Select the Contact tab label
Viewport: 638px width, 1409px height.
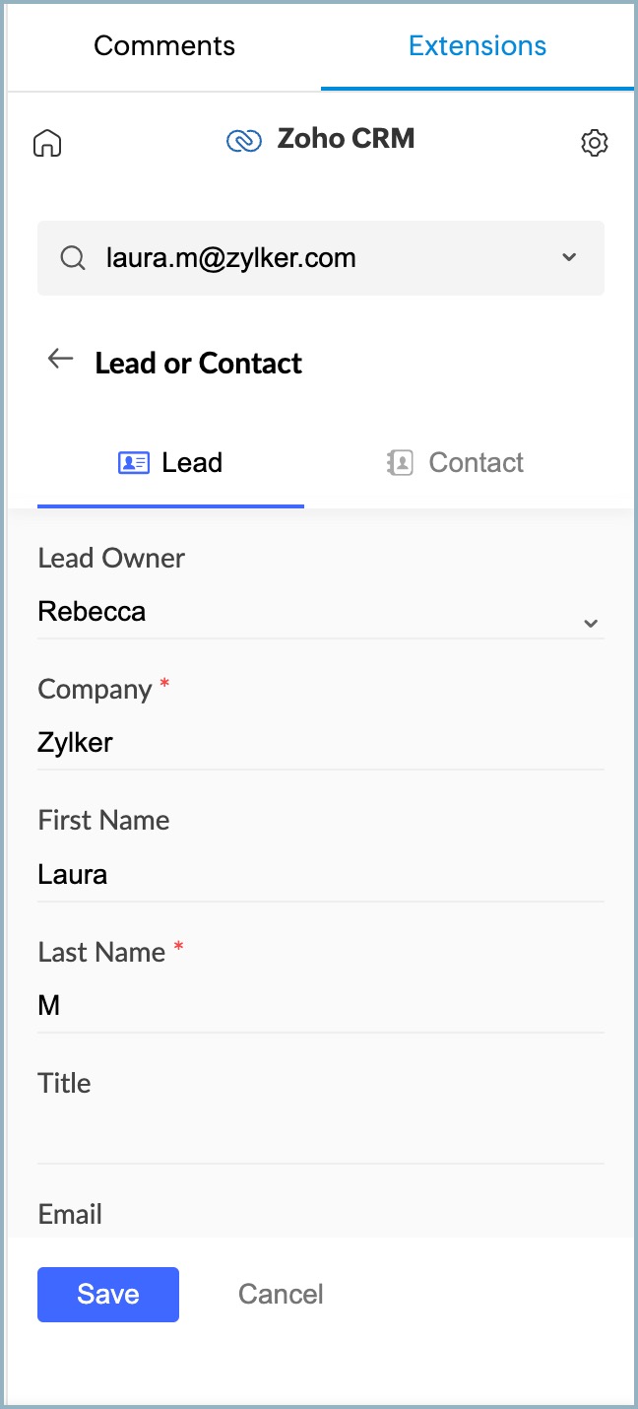476,462
